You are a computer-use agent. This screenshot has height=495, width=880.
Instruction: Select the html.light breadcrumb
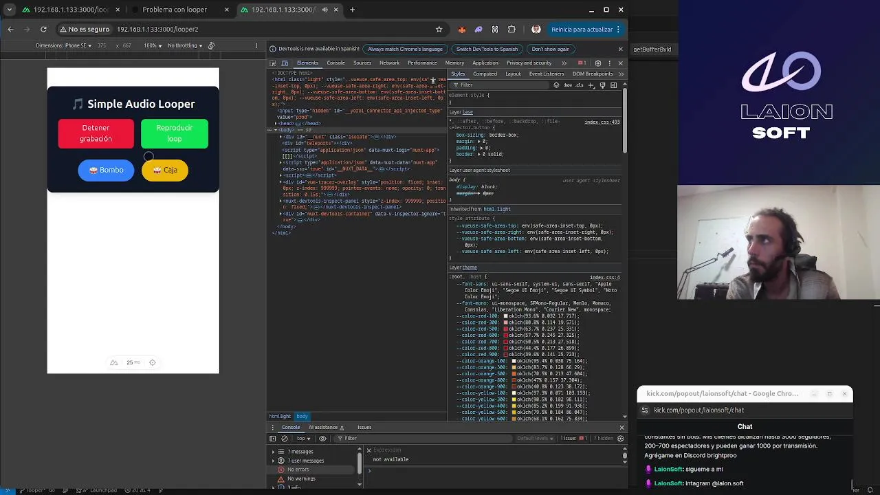pos(280,416)
